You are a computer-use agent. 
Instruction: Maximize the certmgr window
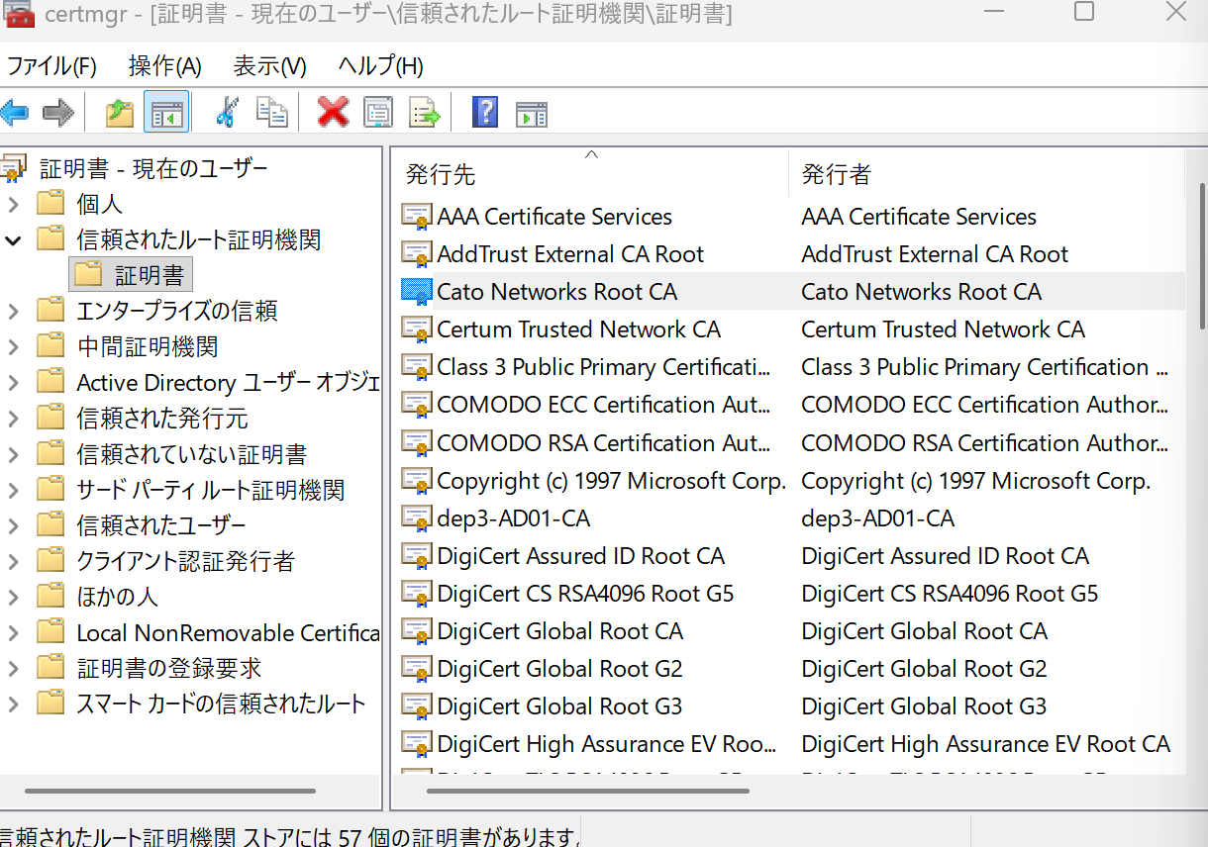pos(1084,12)
